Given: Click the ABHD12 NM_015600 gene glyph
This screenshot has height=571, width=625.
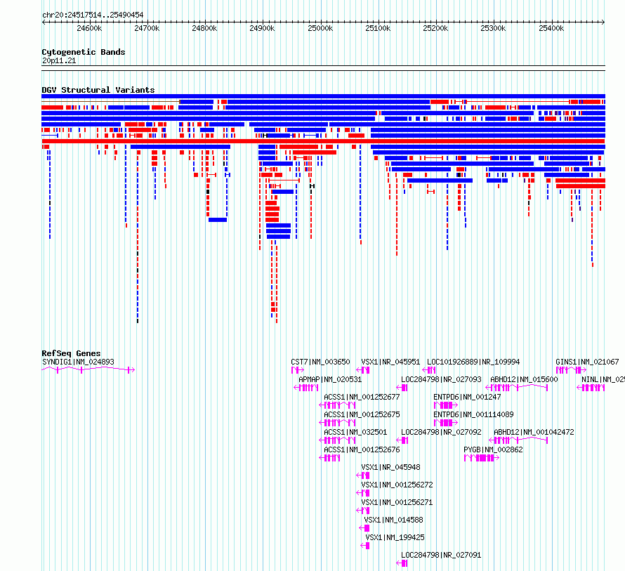Looking at the screenshot, I should (x=517, y=388).
